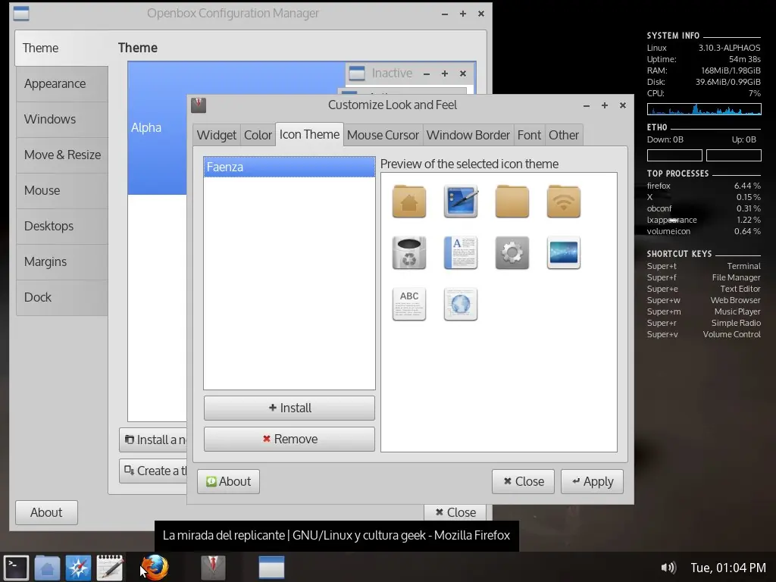Open Move & Resize settings section
The height and width of the screenshot is (582, 776).
point(62,155)
